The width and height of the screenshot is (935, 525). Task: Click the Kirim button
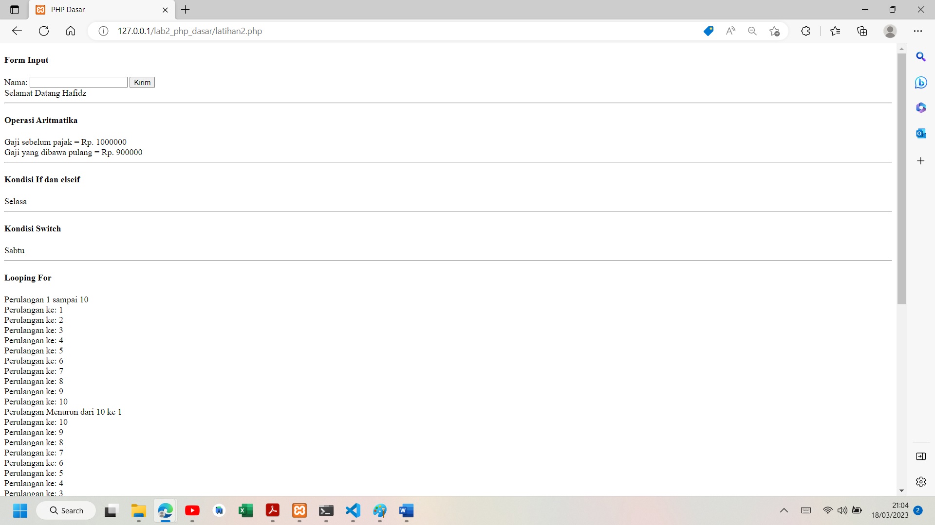(142, 82)
